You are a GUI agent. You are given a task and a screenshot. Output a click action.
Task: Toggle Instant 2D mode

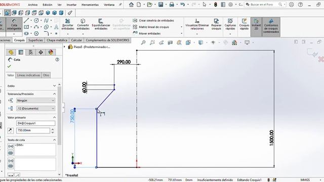tap(256, 27)
